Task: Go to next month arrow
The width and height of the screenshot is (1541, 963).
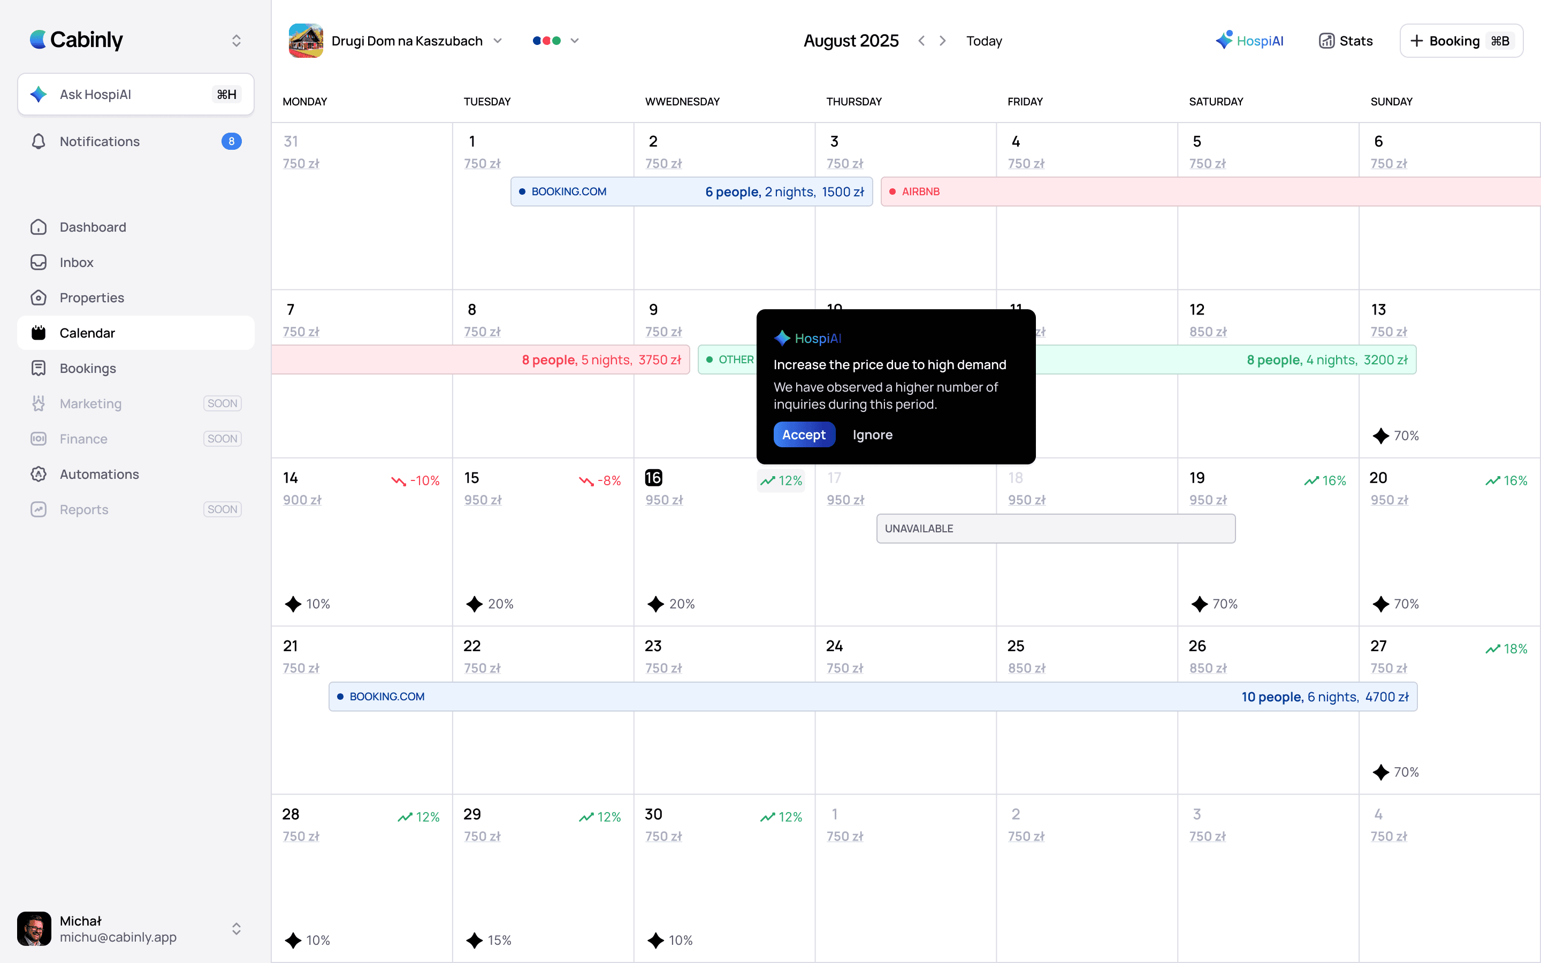Action: click(x=943, y=41)
